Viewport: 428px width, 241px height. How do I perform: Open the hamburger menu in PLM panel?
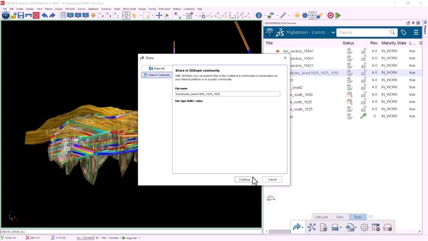pos(416,33)
